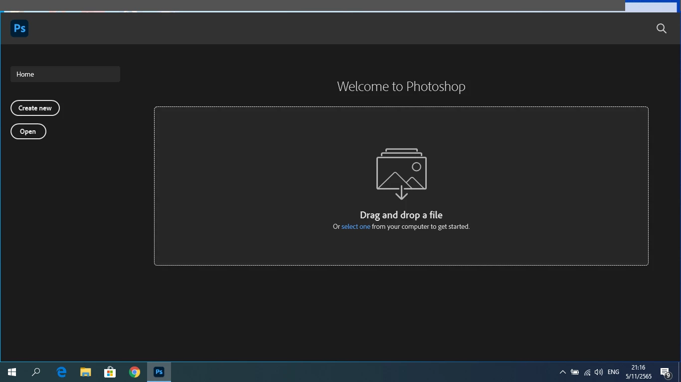Click the 'Welcome to Photoshop' heading
Viewport: 681px width, 382px height.
[401, 86]
